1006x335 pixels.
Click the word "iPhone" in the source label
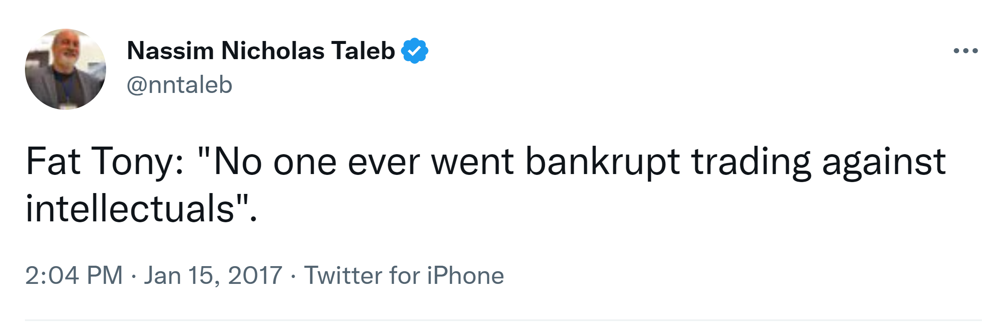pos(465,275)
